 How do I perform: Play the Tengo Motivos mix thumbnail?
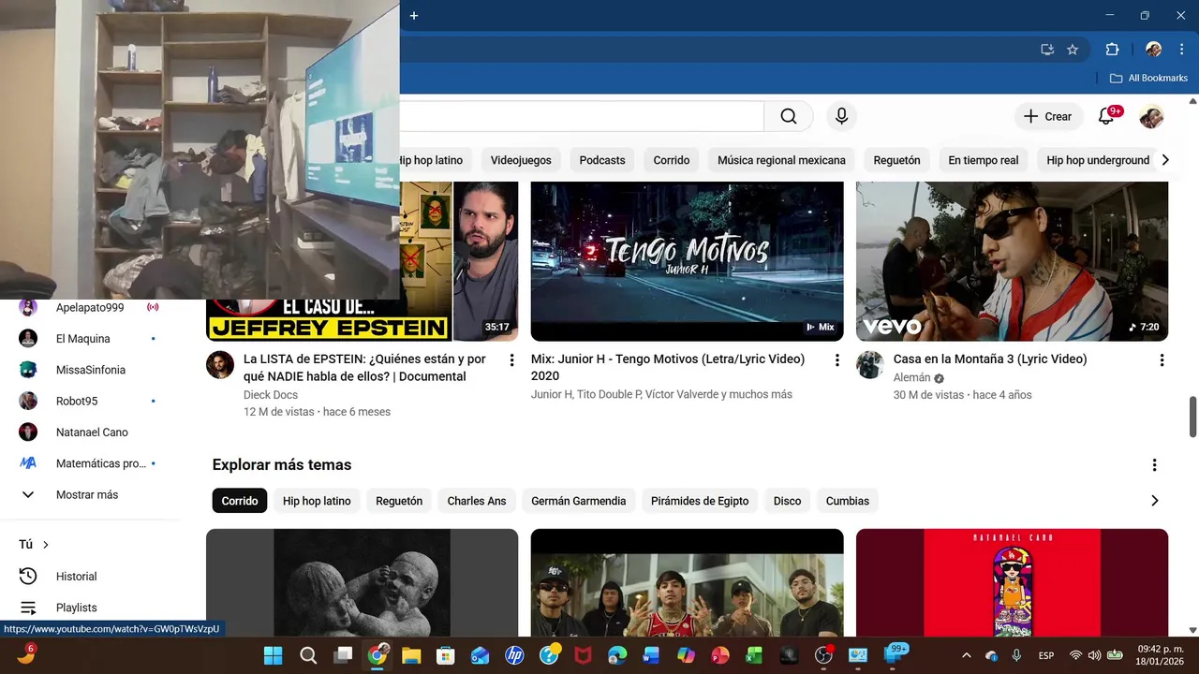coord(687,261)
